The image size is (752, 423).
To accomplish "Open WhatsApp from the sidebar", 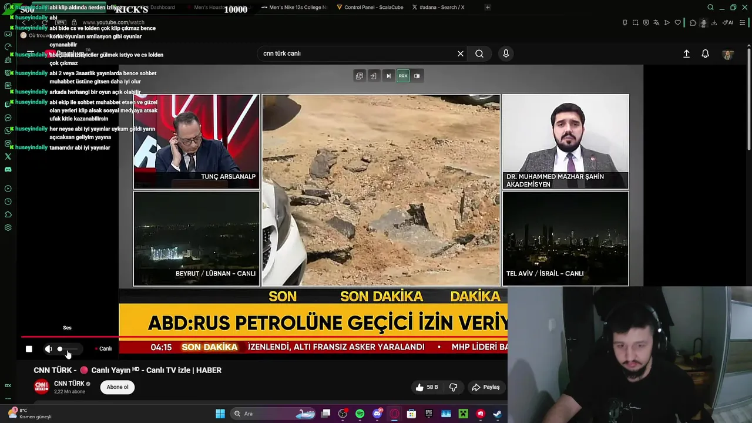I will [8, 130].
